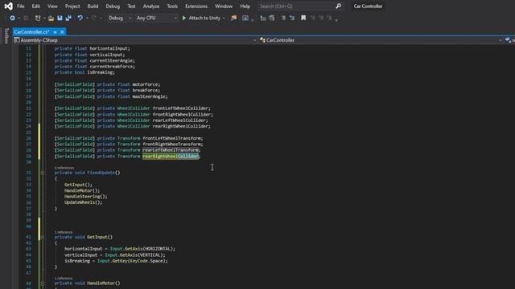Click the frontLeftWheelCollider field name
Viewport: 515px width, 289px height.
[x=180, y=108]
